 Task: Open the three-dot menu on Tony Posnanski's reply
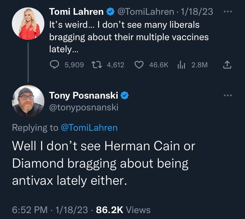pyautogui.click(x=227, y=95)
